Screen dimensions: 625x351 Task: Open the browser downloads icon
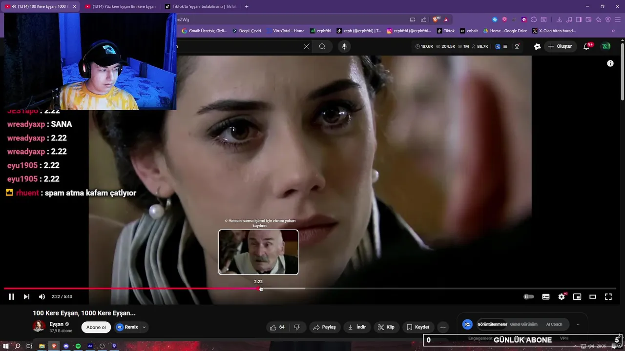[x=559, y=19]
